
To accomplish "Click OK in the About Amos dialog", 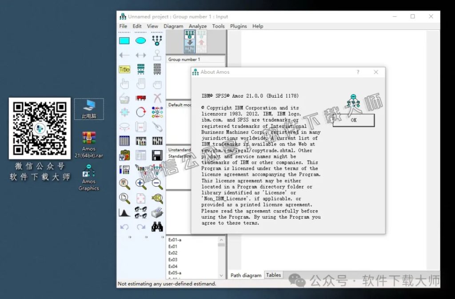I will pyautogui.click(x=353, y=120).
